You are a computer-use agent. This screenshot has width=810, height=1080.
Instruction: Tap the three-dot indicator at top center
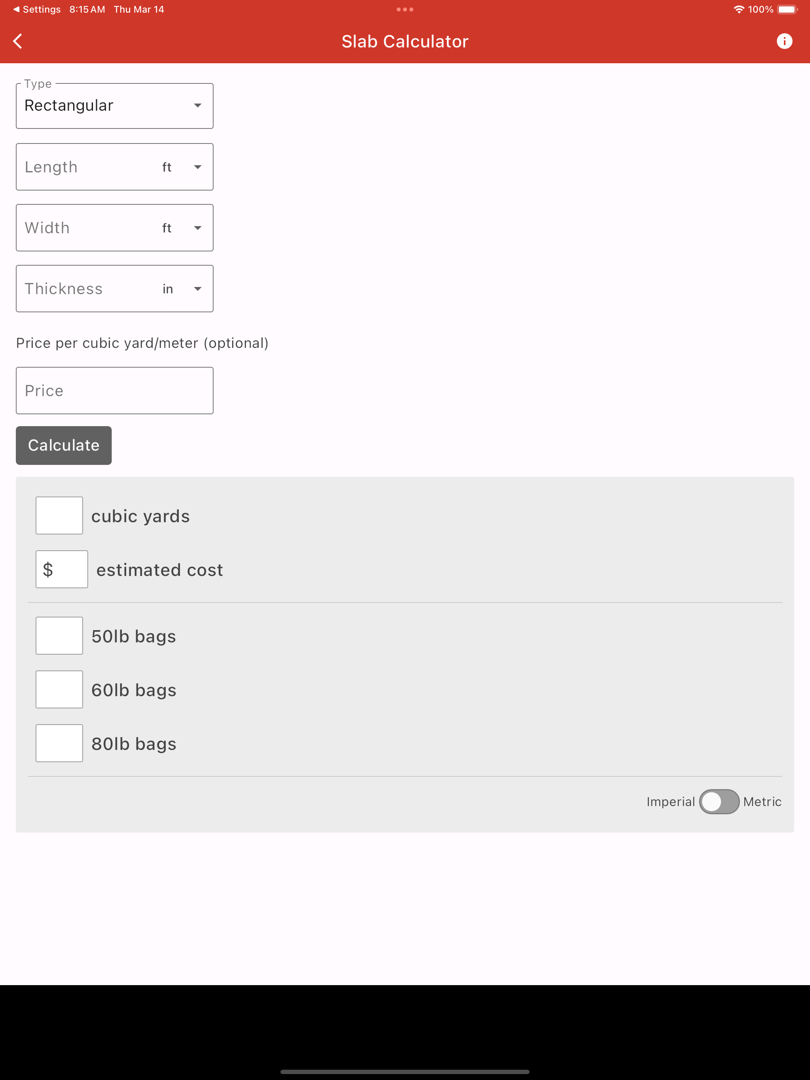(405, 9)
